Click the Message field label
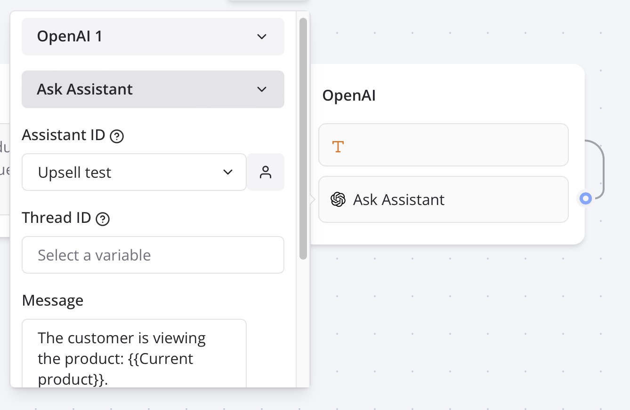630x410 pixels. pos(53,300)
